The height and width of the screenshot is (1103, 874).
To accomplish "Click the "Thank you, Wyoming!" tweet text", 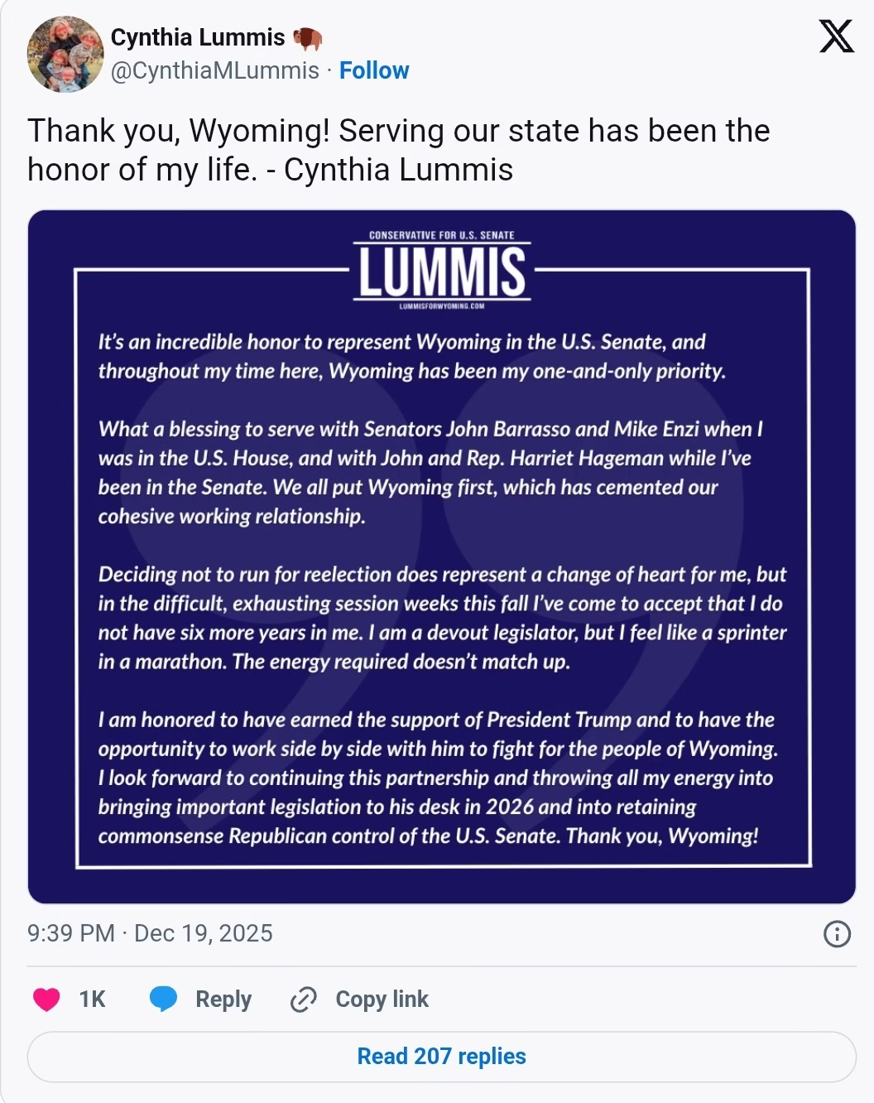I will (397, 150).
